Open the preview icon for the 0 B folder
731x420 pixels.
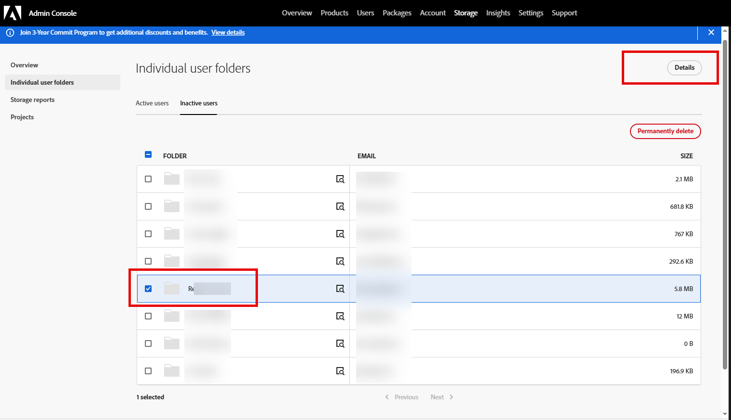(x=340, y=344)
